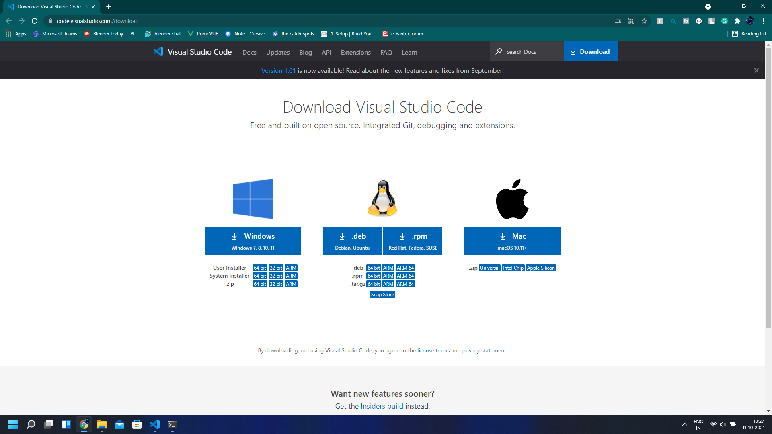Click the browser back navigation arrow icon
772x434 pixels.
(x=9, y=20)
